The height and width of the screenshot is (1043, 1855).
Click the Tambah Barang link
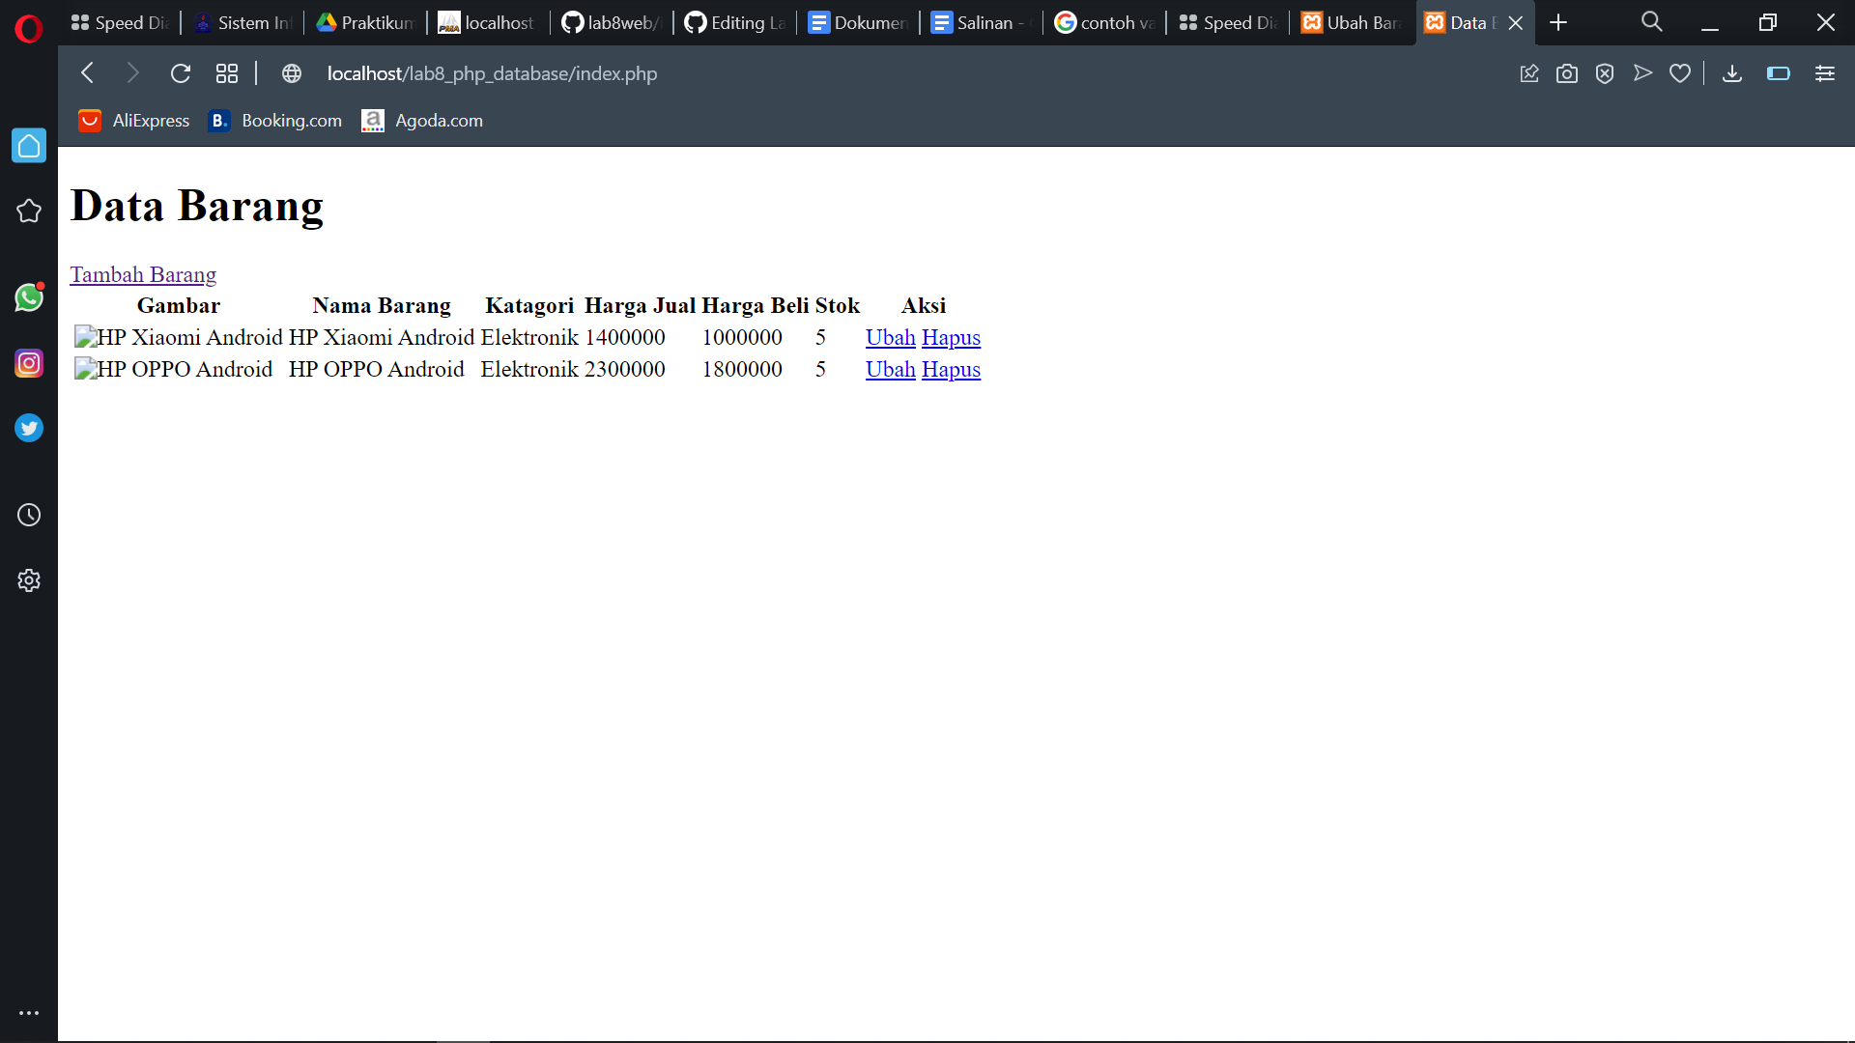click(143, 274)
